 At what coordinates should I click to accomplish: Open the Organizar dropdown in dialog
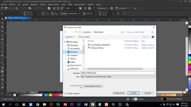[x=70, y=37]
